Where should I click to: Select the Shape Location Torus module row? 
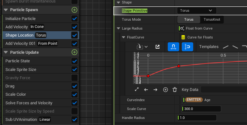point(41,35)
